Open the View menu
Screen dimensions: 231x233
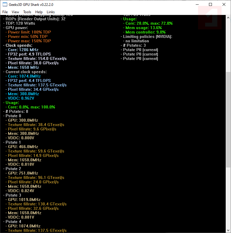coord(15,12)
